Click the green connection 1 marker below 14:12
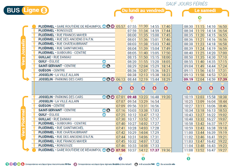The width and height of the screenshot is (230, 167). click(143, 158)
